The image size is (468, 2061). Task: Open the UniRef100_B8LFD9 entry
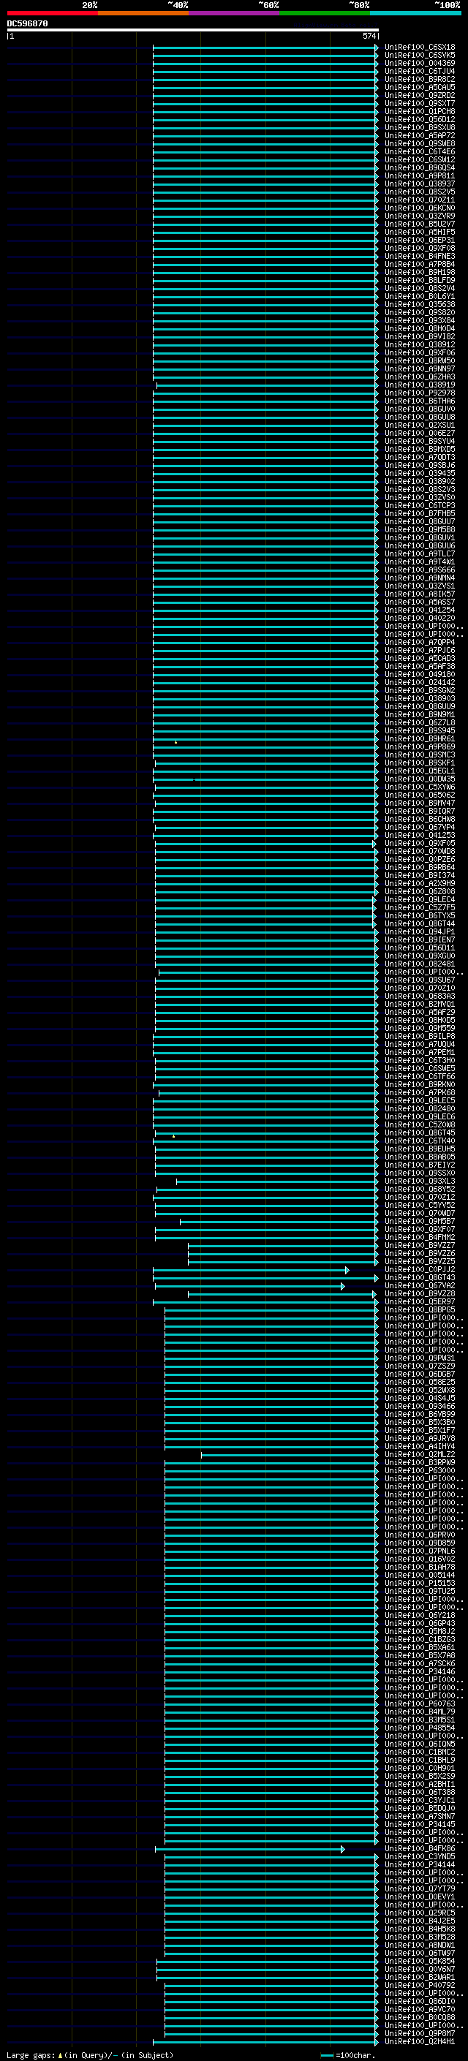click(420, 280)
